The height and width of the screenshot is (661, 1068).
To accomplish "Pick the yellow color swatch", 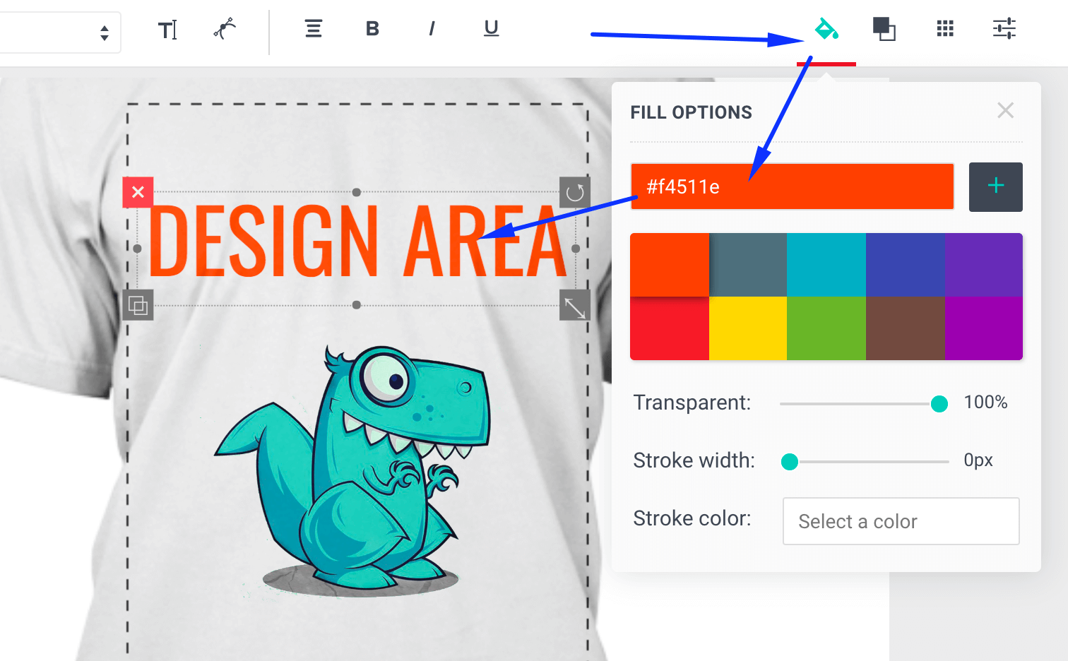I will [748, 328].
